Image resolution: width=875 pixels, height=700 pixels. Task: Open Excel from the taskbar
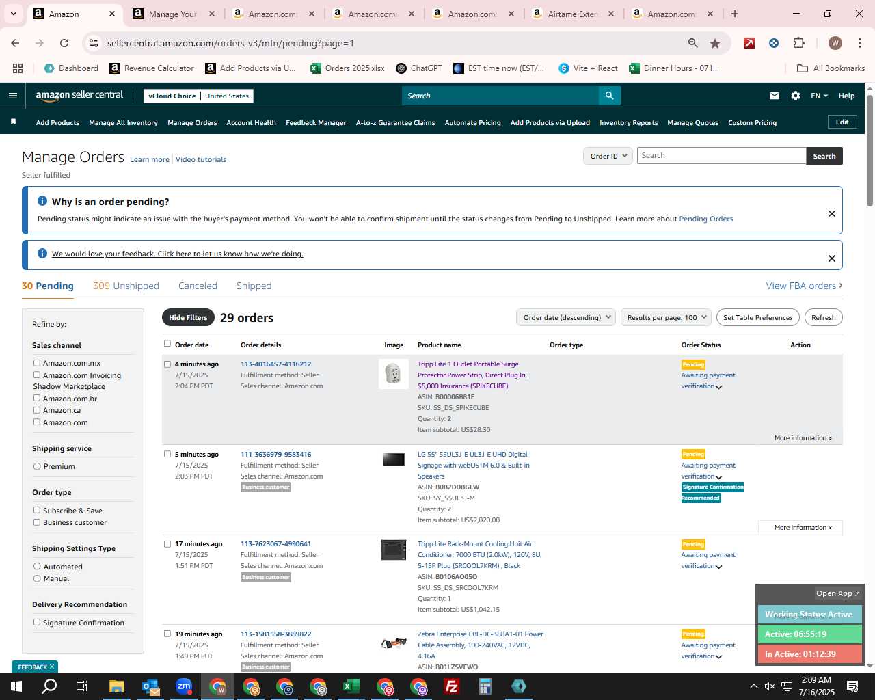click(351, 686)
